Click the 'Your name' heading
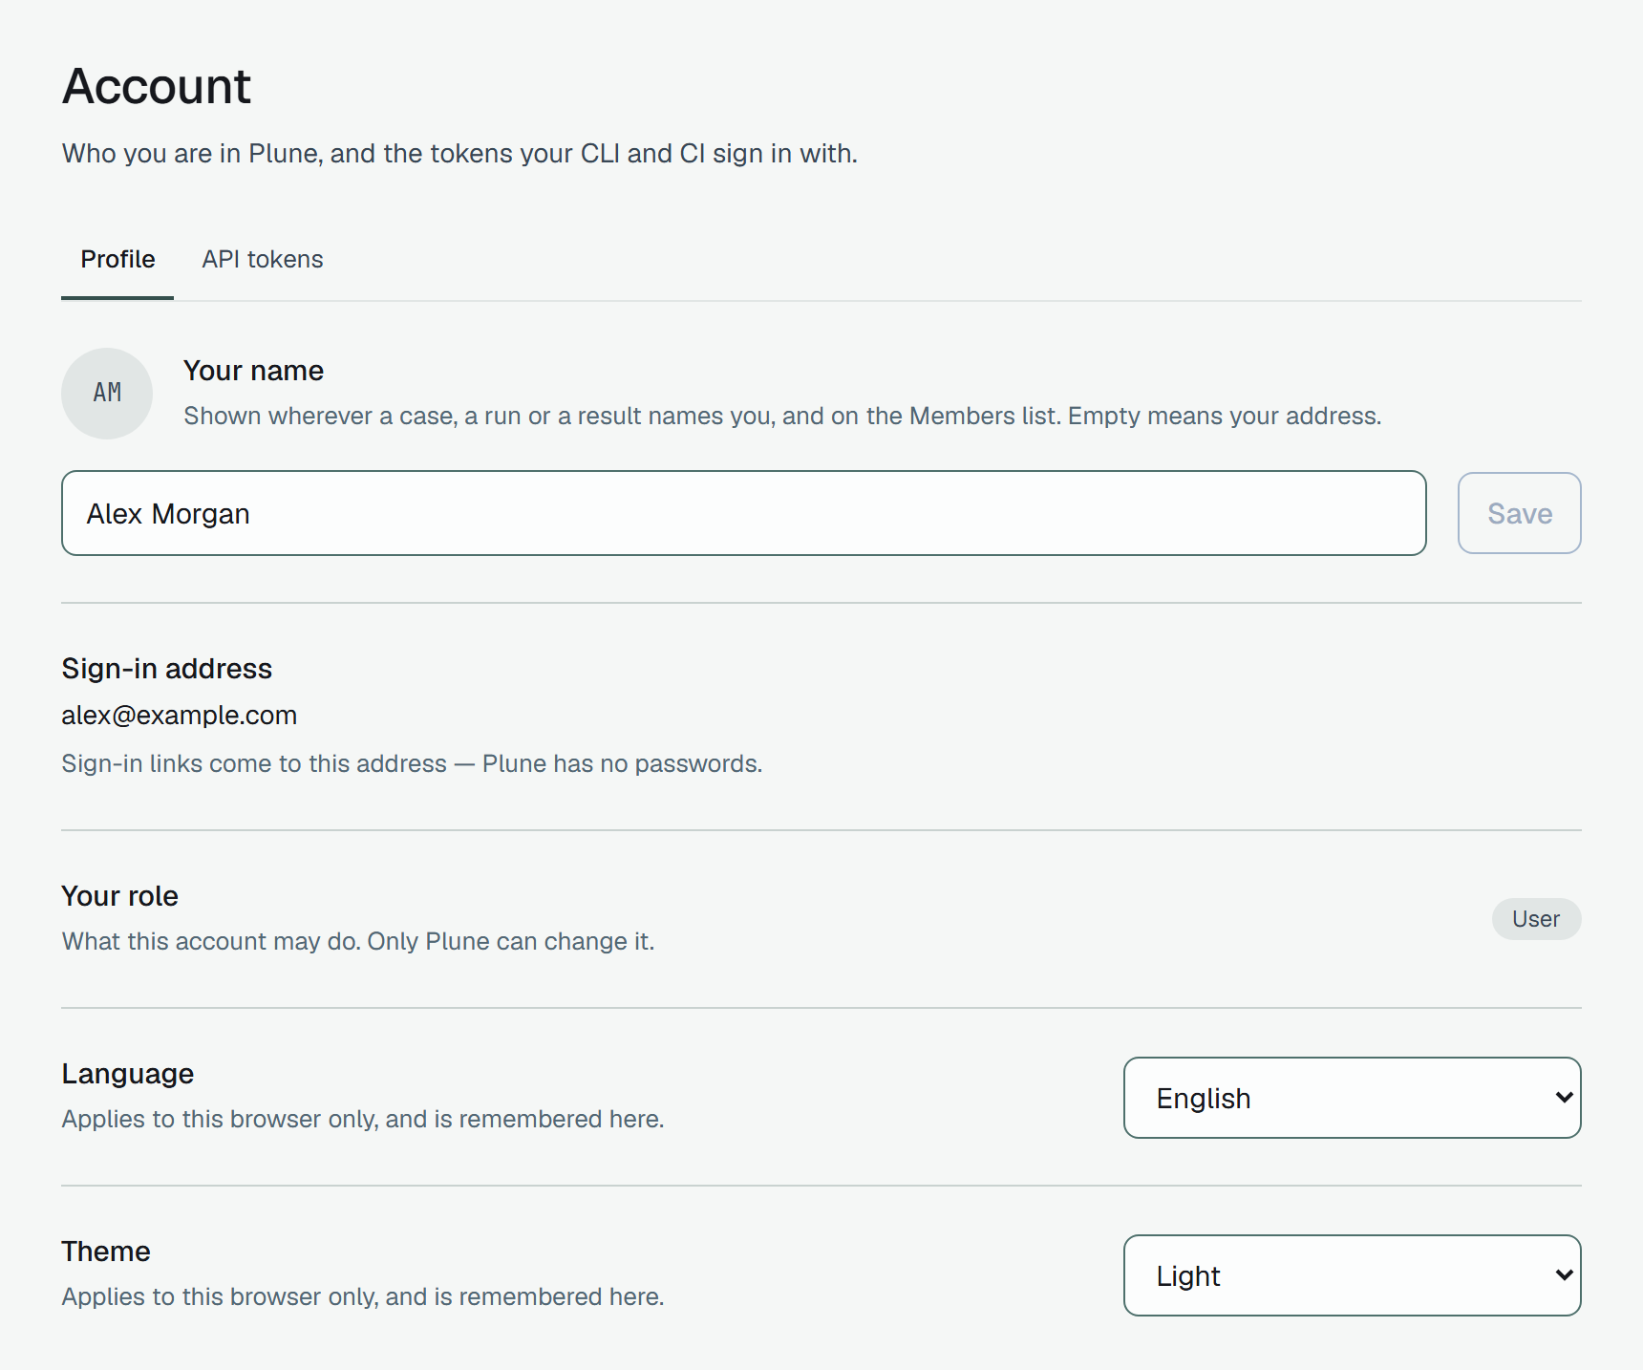1643x1370 pixels. 253,371
